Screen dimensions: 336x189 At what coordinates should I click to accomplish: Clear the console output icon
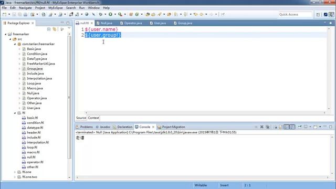coord(276,127)
